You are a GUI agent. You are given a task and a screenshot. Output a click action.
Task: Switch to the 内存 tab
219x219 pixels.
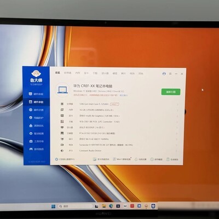point(78,73)
